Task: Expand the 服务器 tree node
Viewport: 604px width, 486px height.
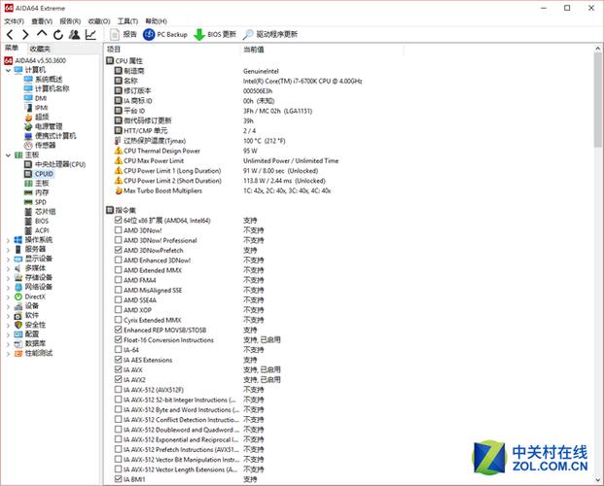Action: (8, 250)
